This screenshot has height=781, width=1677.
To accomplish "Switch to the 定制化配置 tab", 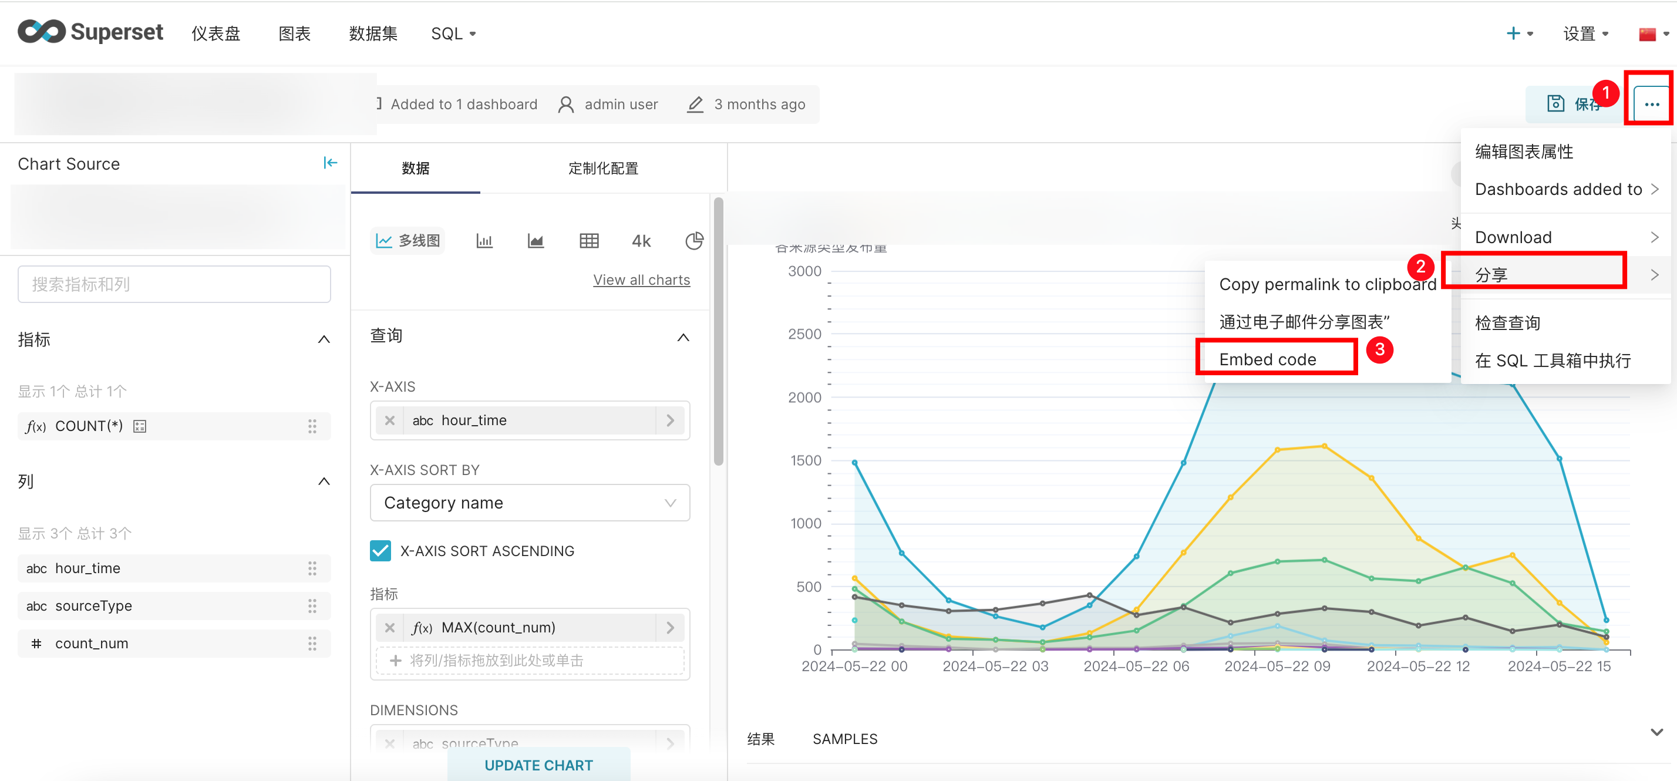I will 603,168.
